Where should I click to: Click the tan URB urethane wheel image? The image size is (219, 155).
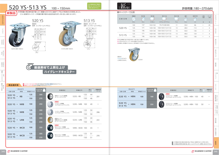(x=50, y=120)
